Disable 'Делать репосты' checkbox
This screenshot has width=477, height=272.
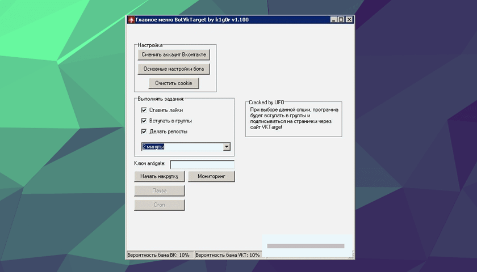click(144, 131)
